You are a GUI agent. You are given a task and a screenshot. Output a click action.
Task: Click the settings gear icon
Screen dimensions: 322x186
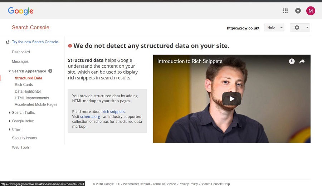tap(297, 28)
